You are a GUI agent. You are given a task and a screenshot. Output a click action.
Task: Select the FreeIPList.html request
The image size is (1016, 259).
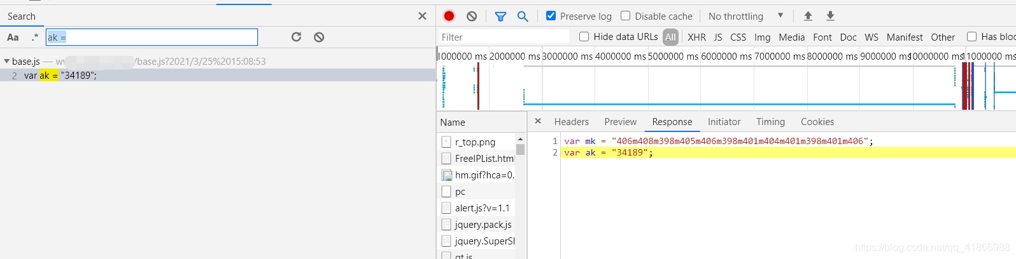click(x=476, y=159)
